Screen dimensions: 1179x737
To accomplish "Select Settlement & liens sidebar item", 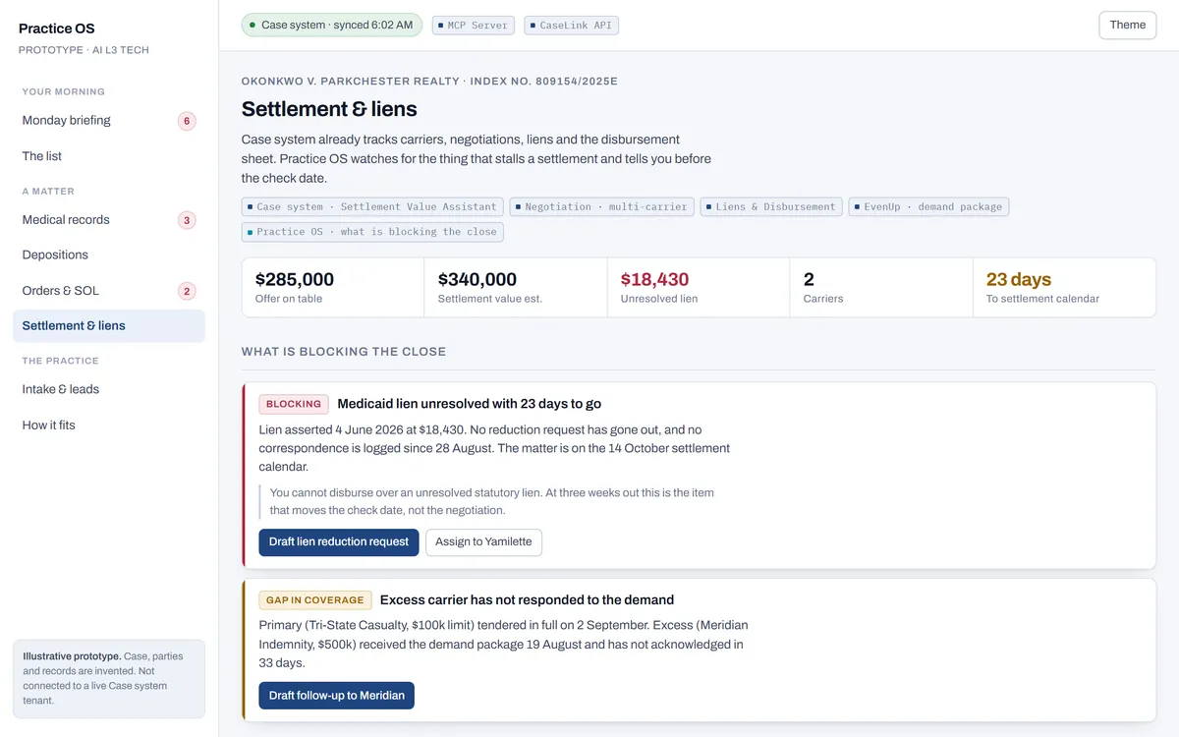I will 109,326.
